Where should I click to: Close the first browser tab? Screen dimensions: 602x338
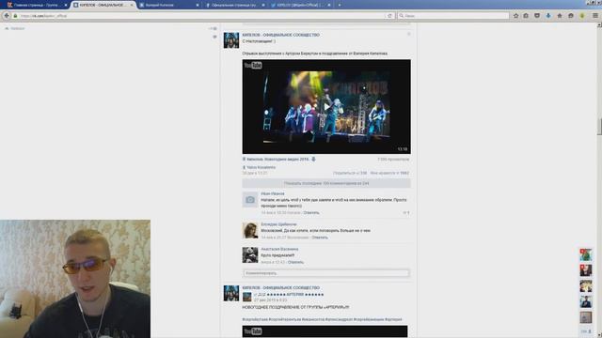[66, 5]
